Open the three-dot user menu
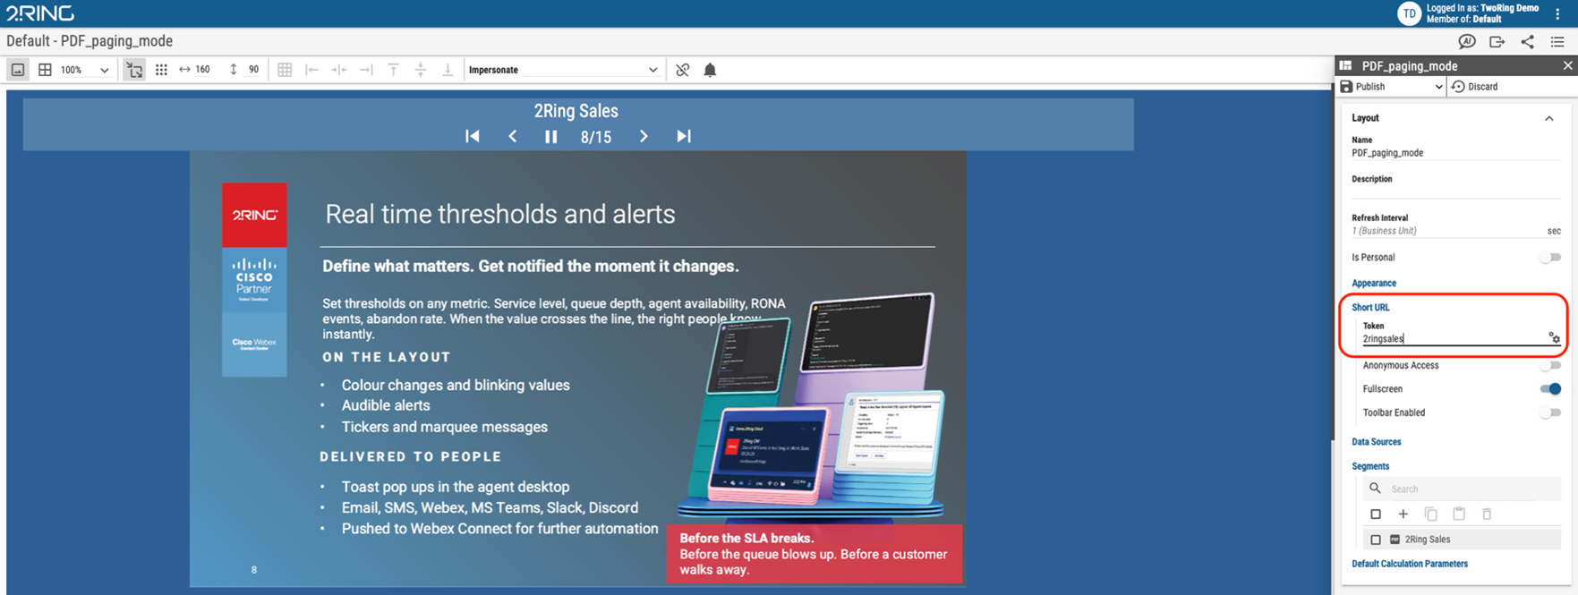Screen dimensions: 1578x595 [x=1558, y=13]
